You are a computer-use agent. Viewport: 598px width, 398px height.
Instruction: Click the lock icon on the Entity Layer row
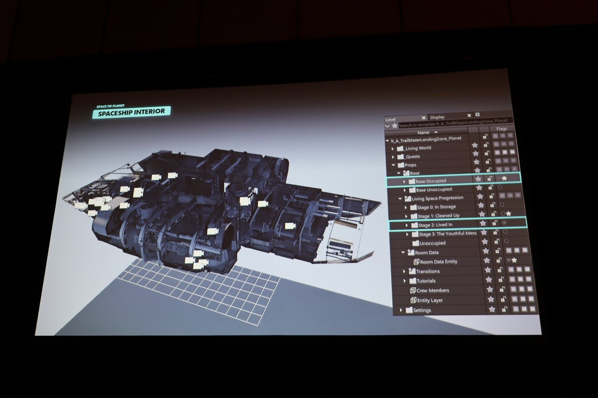[x=503, y=299]
